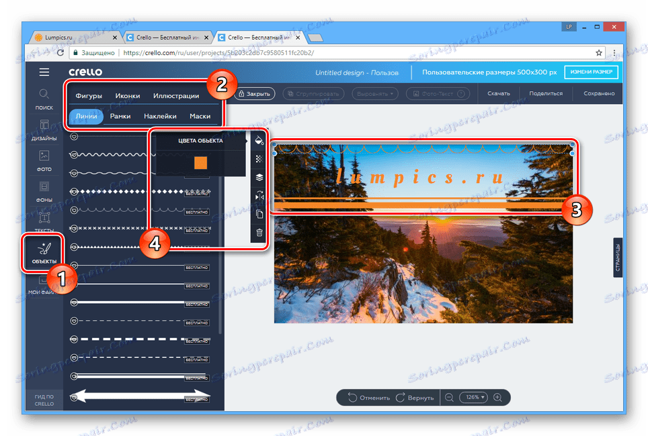
Task: Click Поделиться to share
Action: [546, 94]
